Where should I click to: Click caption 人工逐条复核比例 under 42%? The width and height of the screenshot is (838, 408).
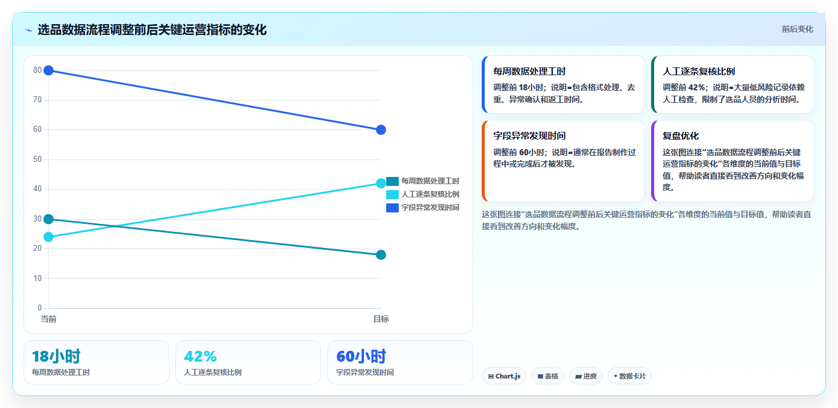pos(213,372)
